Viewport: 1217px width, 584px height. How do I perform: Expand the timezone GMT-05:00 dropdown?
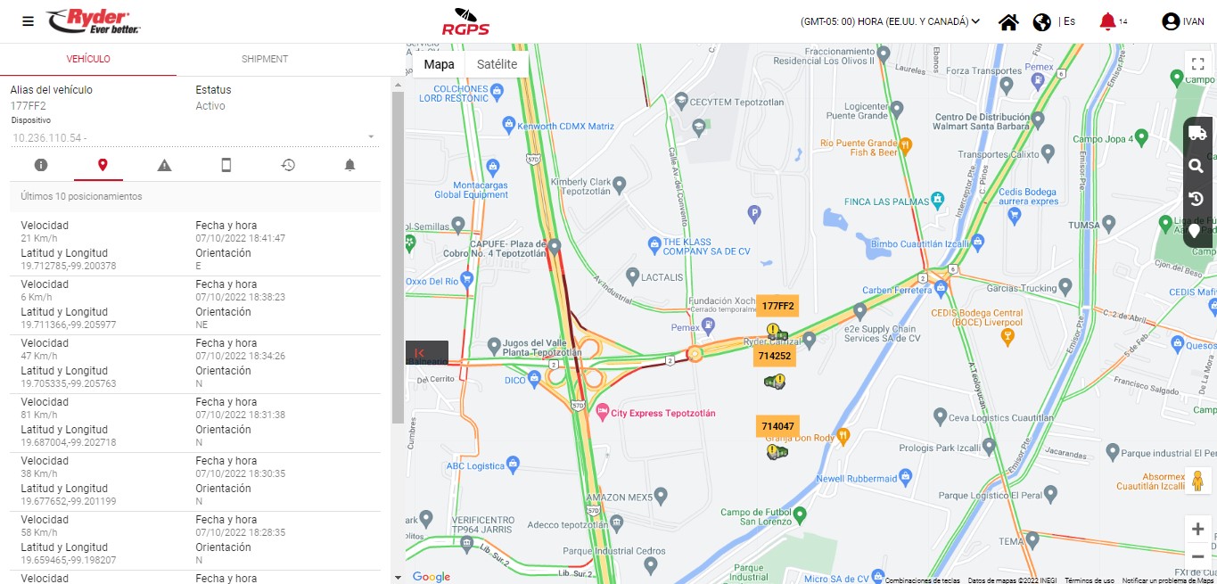(891, 21)
